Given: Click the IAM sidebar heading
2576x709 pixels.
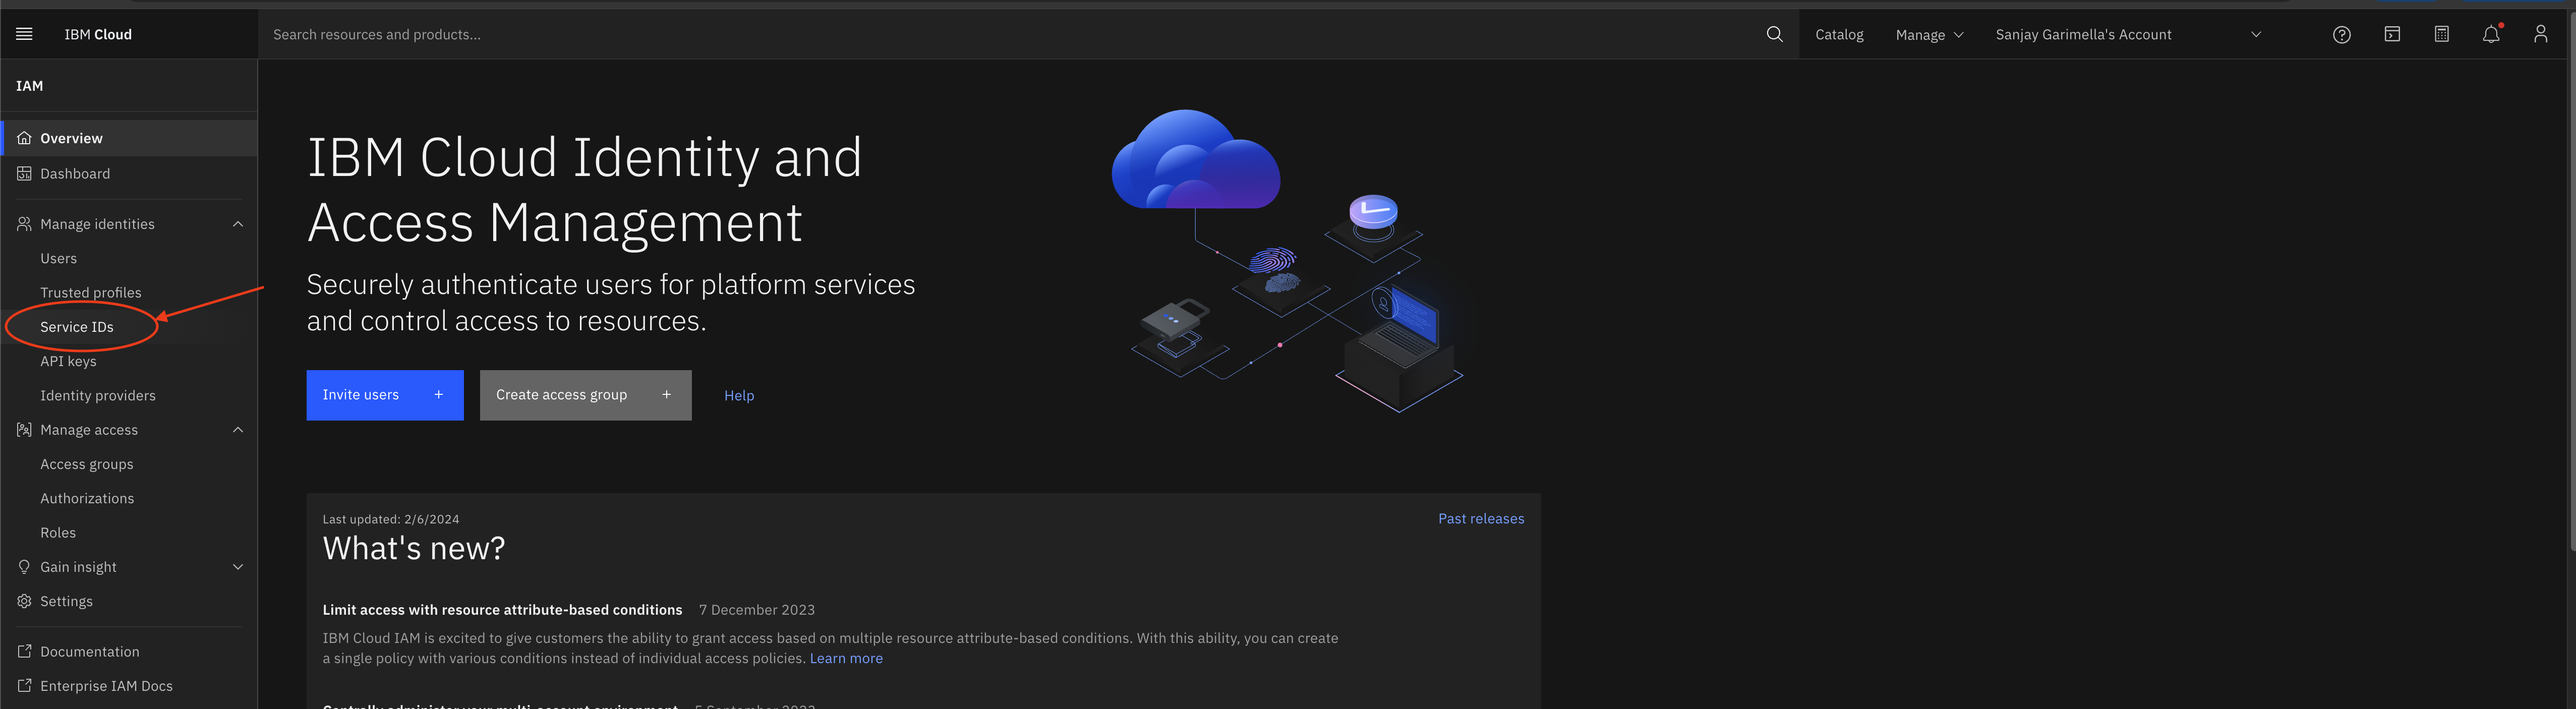Looking at the screenshot, I should pyautogui.click(x=30, y=86).
